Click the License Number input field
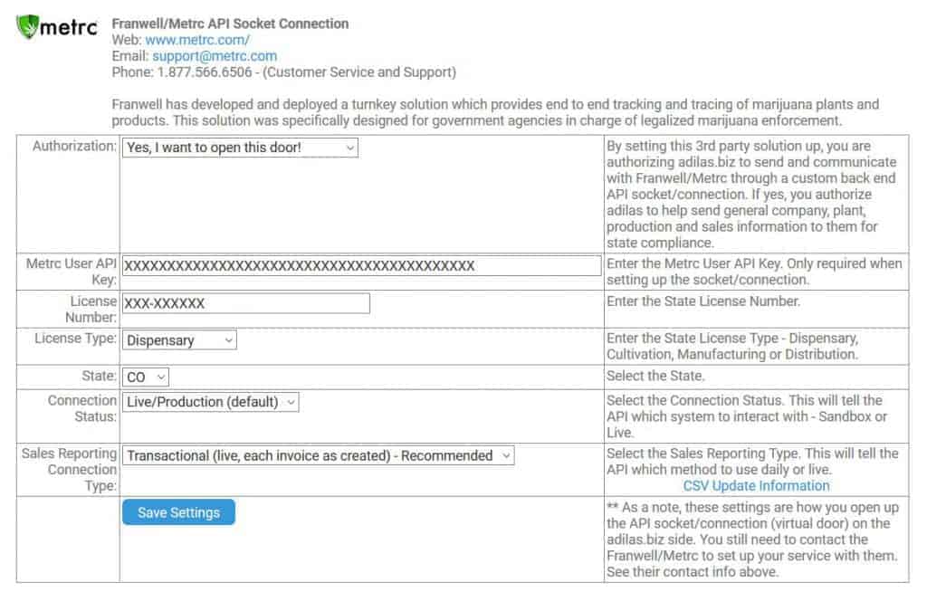This screenshot has height=602, width=927. (246, 303)
